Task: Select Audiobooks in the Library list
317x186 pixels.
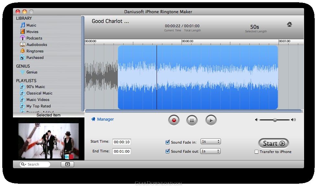Action: pos(37,45)
